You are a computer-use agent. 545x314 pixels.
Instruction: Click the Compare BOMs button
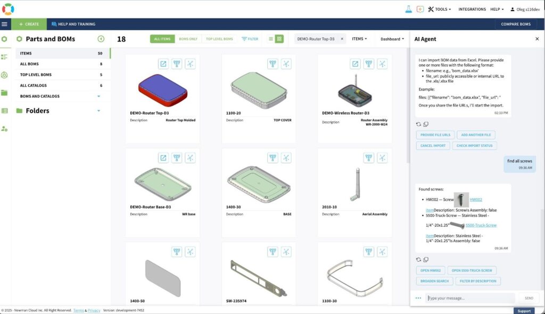515,24
